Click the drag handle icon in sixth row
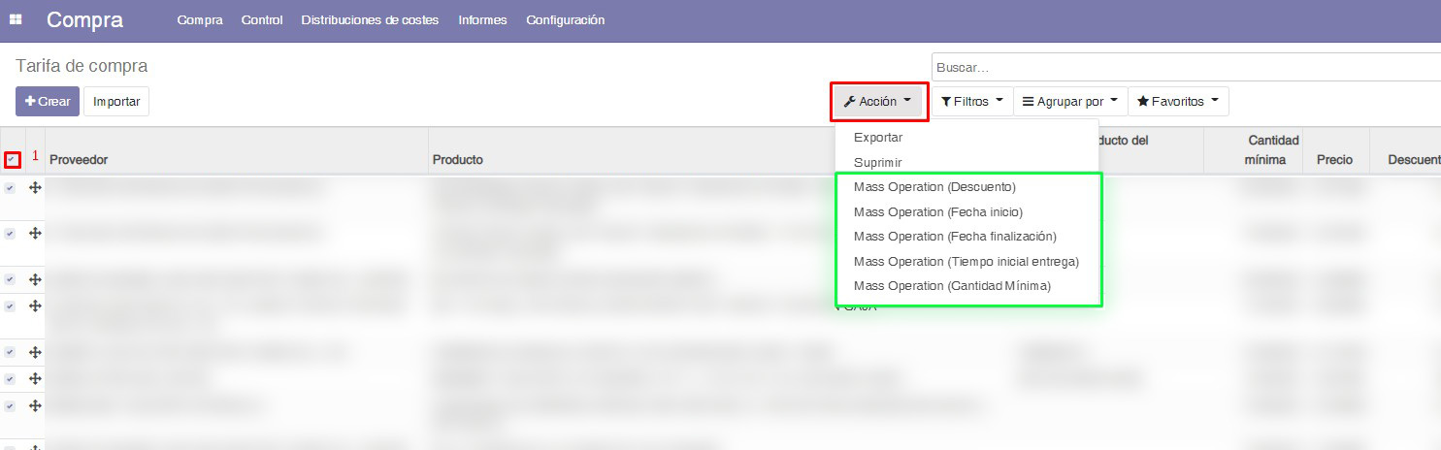Viewport: 1441px width, 450px height. click(x=35, y=378)
